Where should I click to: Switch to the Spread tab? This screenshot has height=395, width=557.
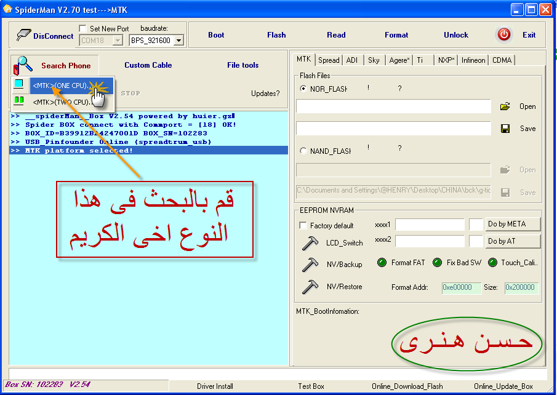pos(329,60)
